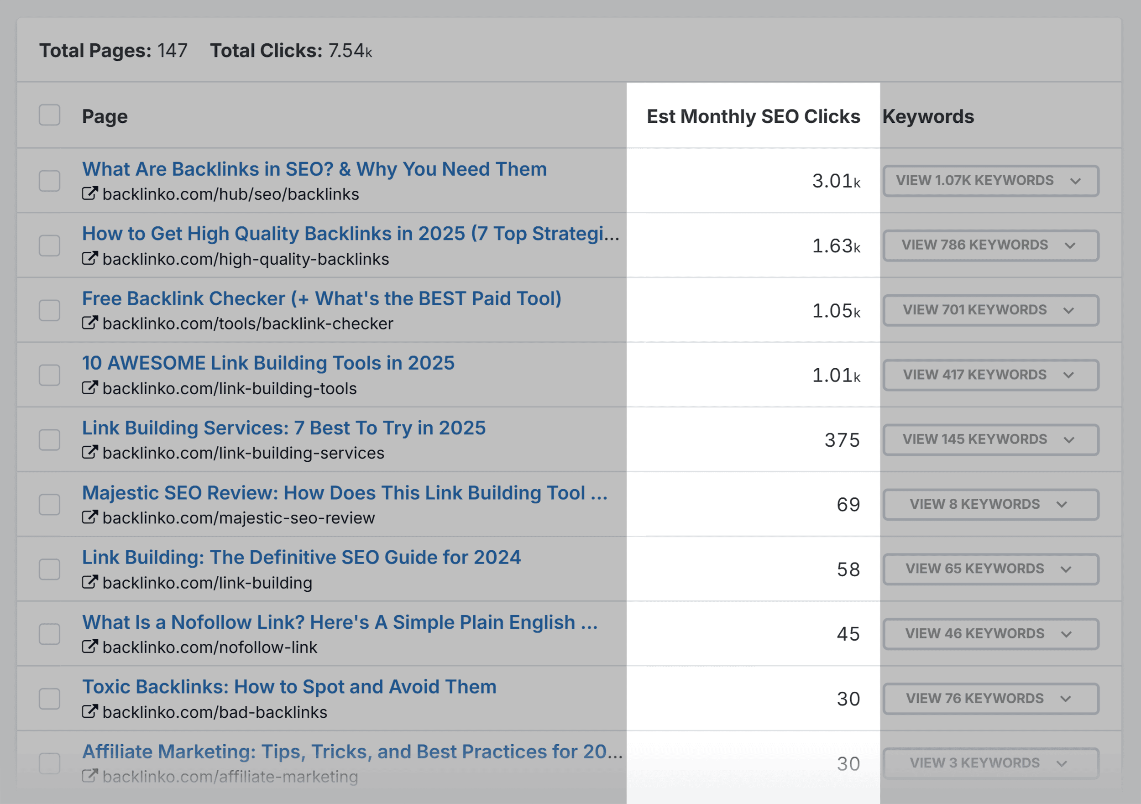1141x804 pixels.
Task: Expand View 46 Keywords dropdown
Action: click(990, 634)
